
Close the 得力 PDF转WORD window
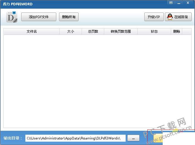pyautogui.click(x=188, y=3)
